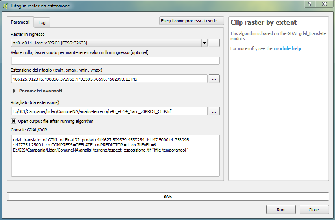Screen dimensions: 335x220
Task: Click the Console GDAL/OGR label
Action: click(x=29, y=130)
